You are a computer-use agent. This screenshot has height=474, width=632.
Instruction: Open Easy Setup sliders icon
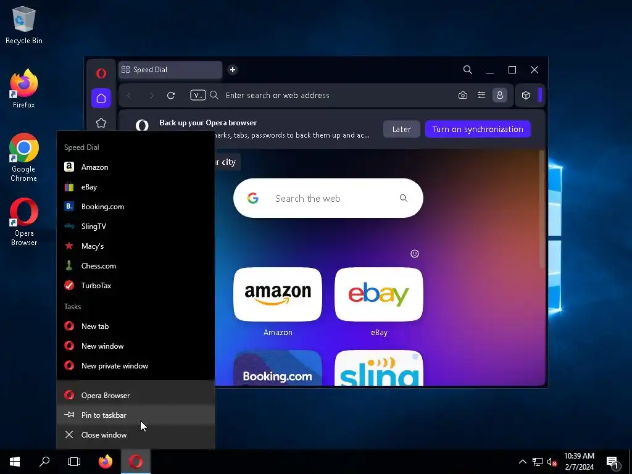[x=481, y=95]
